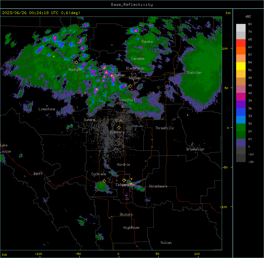Select the Stettler city label

(x=194, y=73)
